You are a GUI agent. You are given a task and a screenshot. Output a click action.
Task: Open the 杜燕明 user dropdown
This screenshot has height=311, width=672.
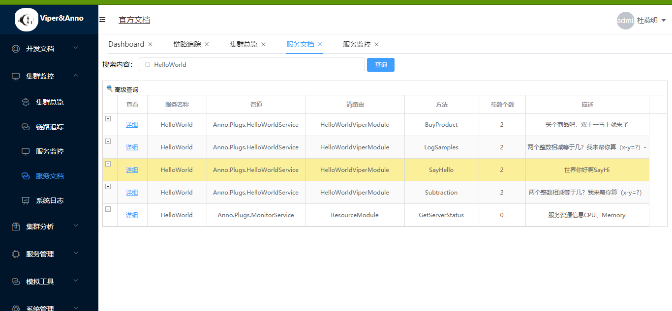651,21
